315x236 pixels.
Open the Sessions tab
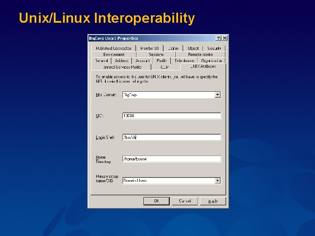[156, 55]
